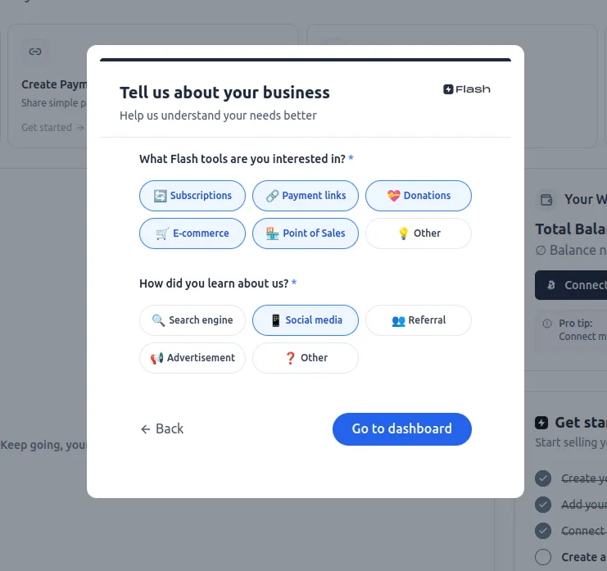The width and height of the screenshot is (607, 571).
Task: Pick the Advertisement option
Action: click(193, 358)
